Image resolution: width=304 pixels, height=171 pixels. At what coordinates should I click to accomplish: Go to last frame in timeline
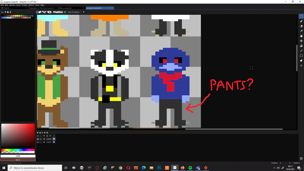tap(47, 132)
